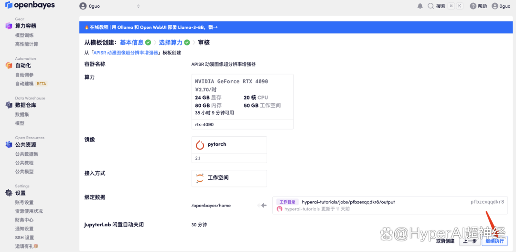Screen dimensions: 516x252
Task: Open 模型训练 in sidebar
Action: (x=24, y=35)
